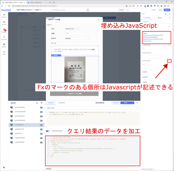This screenshot has height=171, width=174.
Task: Save the purchaseList query
Action: [x=126, y=103]
